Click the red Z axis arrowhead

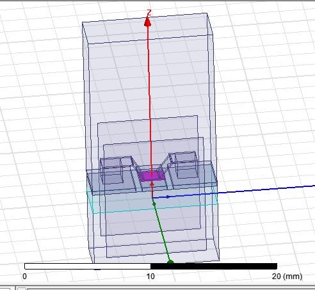pos(147,22)
